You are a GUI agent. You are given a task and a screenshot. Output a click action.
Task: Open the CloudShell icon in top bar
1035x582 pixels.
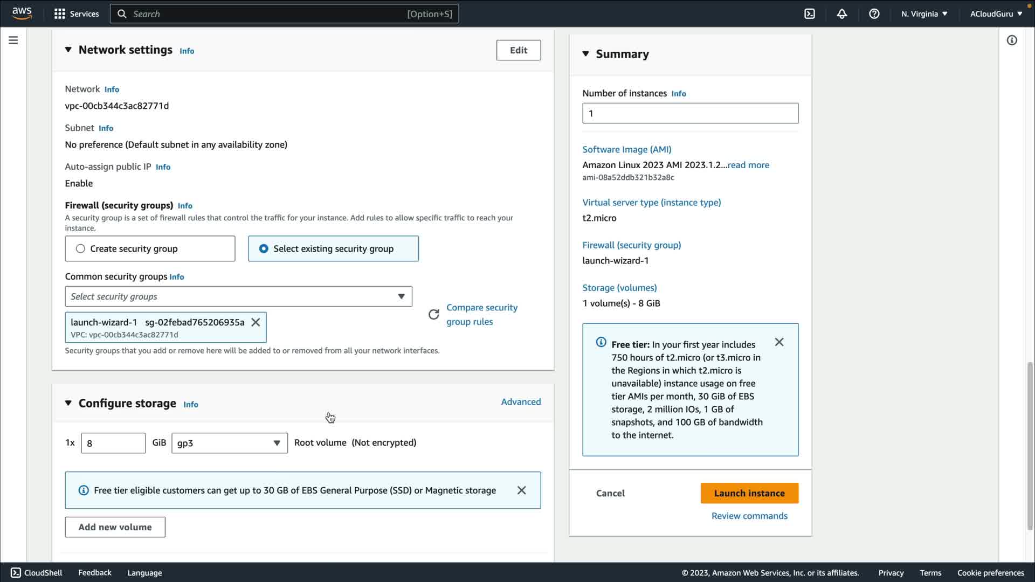point(810,14)
